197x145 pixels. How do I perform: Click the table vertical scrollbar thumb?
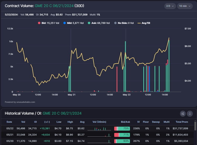(x=195, y=126)
